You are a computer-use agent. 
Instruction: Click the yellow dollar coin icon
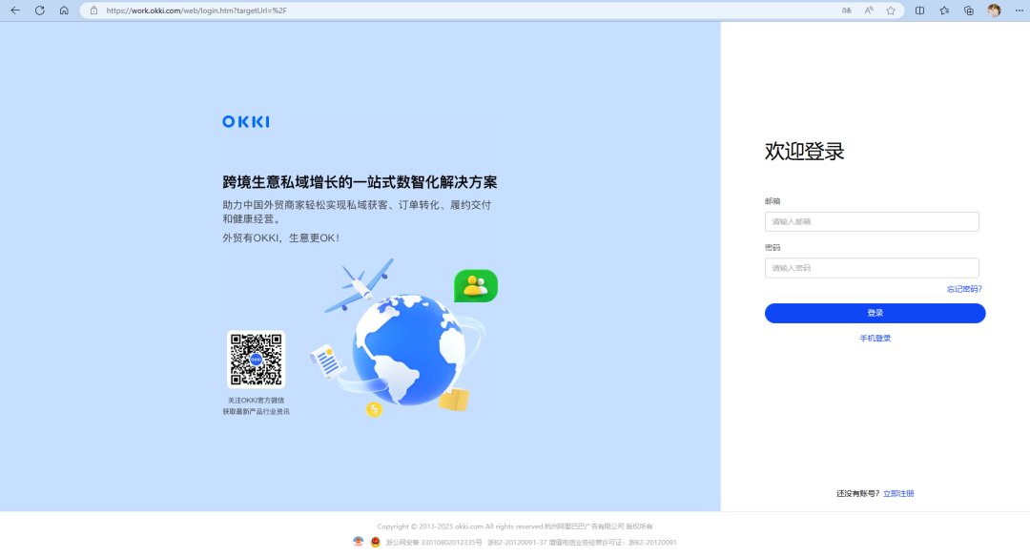point(374,409)
